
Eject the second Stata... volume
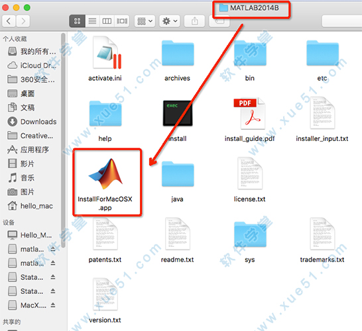[53, 291]
